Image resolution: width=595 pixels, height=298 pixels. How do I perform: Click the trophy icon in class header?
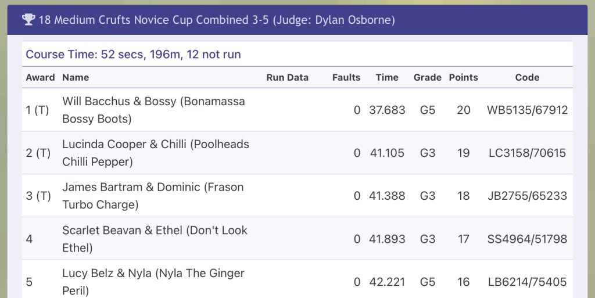pyautogui.click(x=28, y=20)
